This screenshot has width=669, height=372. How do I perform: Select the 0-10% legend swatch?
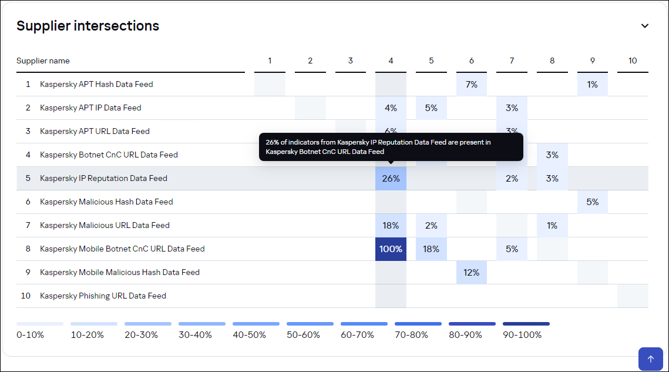40,323
